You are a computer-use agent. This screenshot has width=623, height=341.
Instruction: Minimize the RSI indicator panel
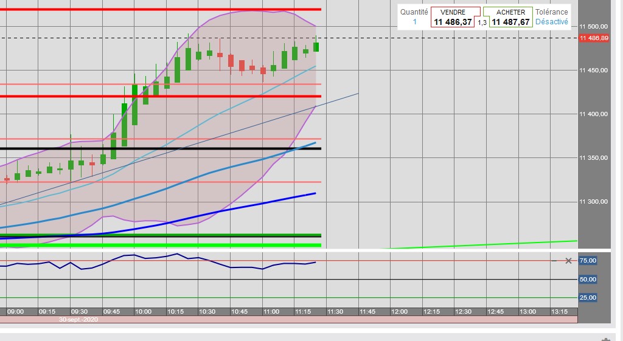(554, 261)
